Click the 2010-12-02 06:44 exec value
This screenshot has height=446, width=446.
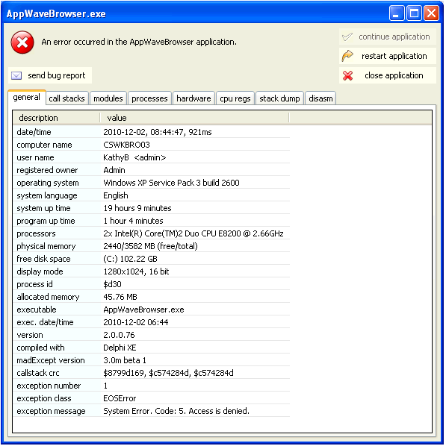point(136,322)
